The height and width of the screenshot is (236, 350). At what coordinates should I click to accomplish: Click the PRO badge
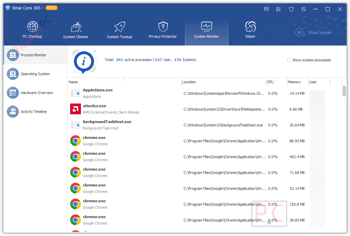(52, 8)
